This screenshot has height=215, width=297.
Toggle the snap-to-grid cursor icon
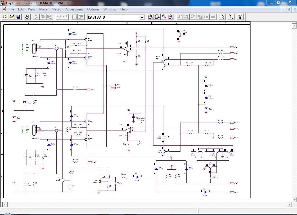222,17
